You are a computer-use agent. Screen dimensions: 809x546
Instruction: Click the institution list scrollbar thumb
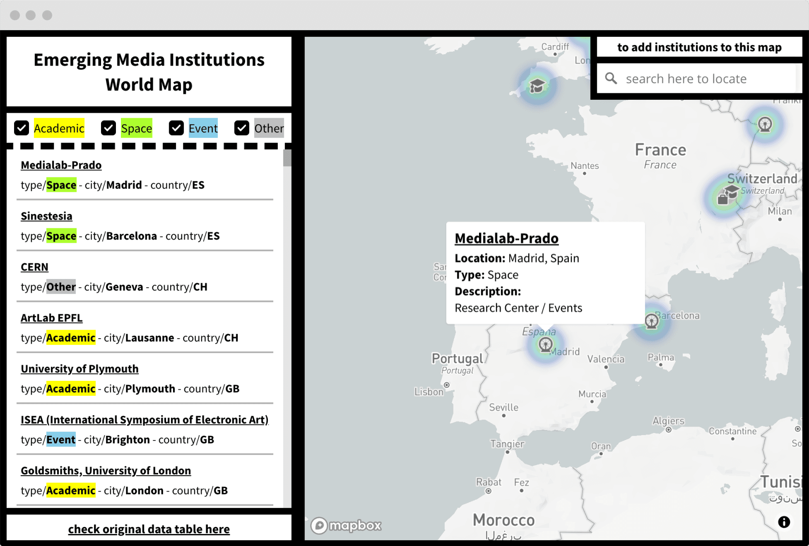click(287, 158)
